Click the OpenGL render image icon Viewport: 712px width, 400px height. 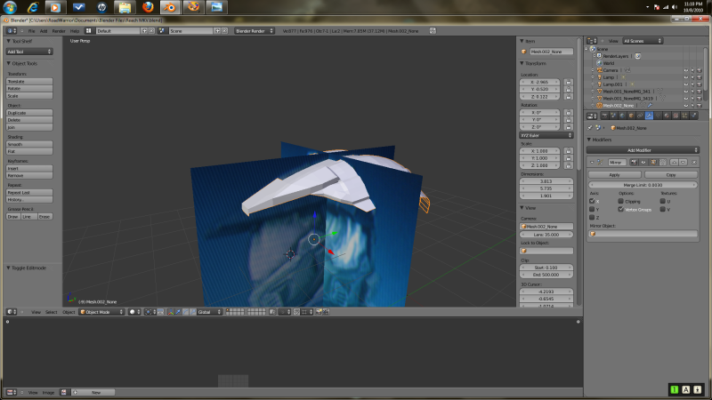(319, 312)
